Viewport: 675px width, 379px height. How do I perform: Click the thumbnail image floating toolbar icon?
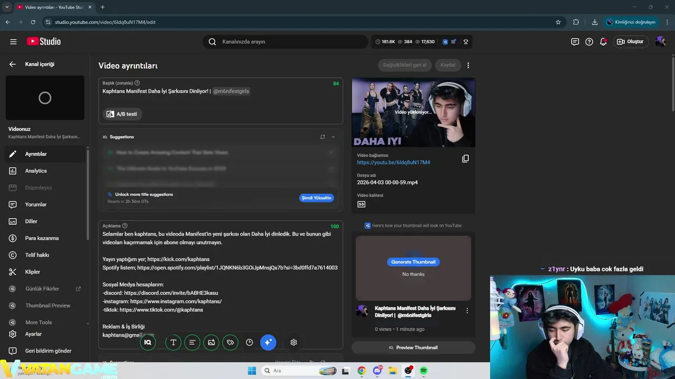click(211, 343)
